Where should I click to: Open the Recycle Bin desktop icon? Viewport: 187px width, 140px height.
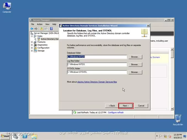178,120
